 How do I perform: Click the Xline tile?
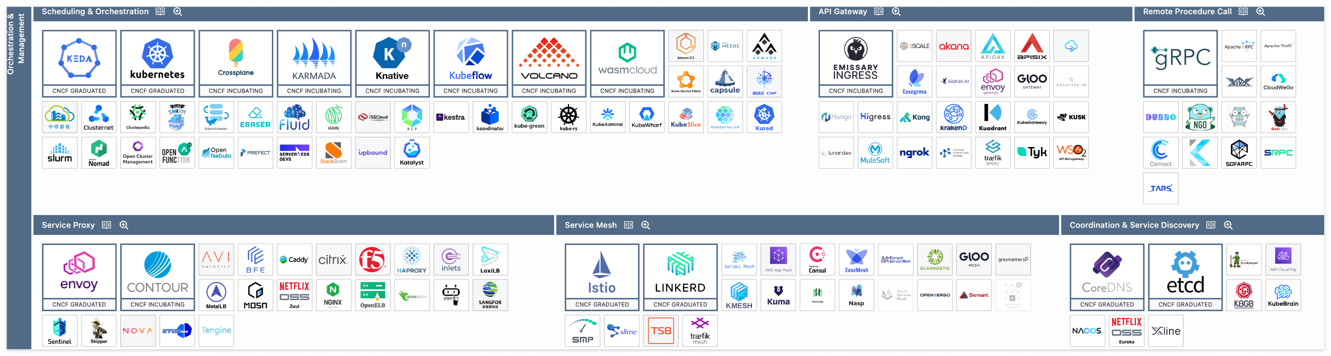tap(1166, 331)
